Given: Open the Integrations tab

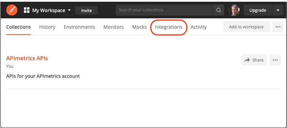Looking at the screenshot, I should pos(168,27).
